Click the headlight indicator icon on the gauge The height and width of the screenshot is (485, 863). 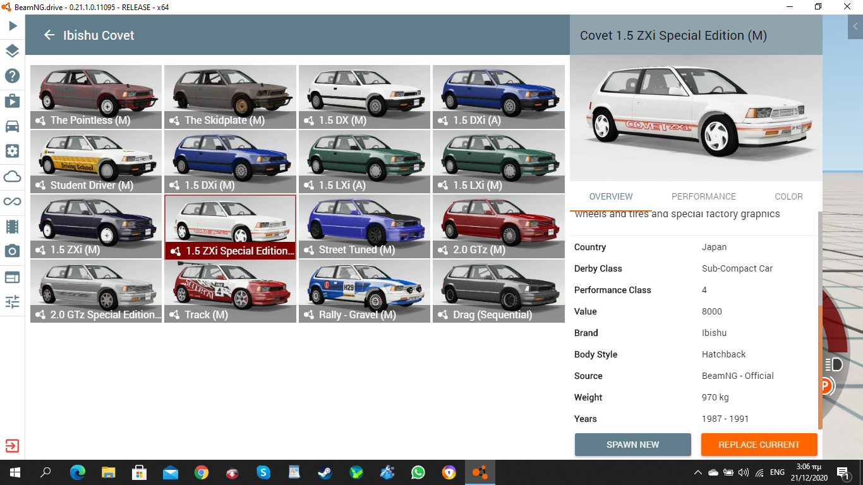834,364
